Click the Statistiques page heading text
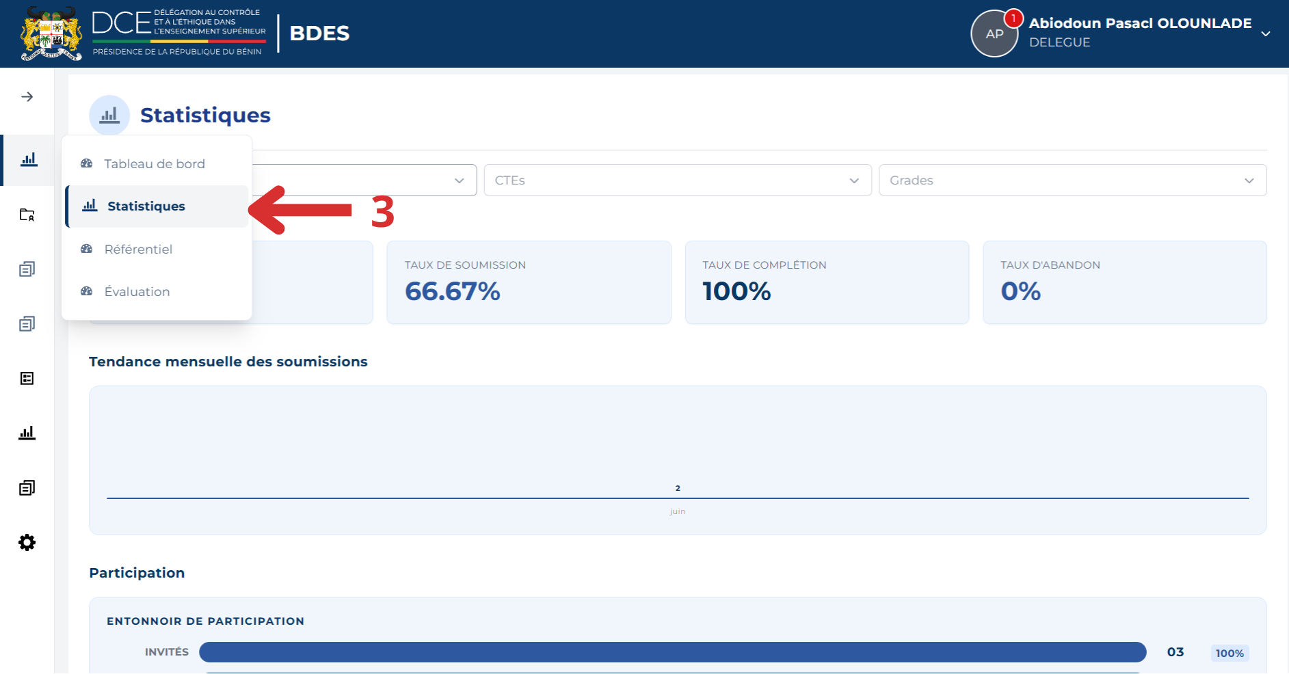The width and height of the screenshot is (1289, 674). pos(205,116)
